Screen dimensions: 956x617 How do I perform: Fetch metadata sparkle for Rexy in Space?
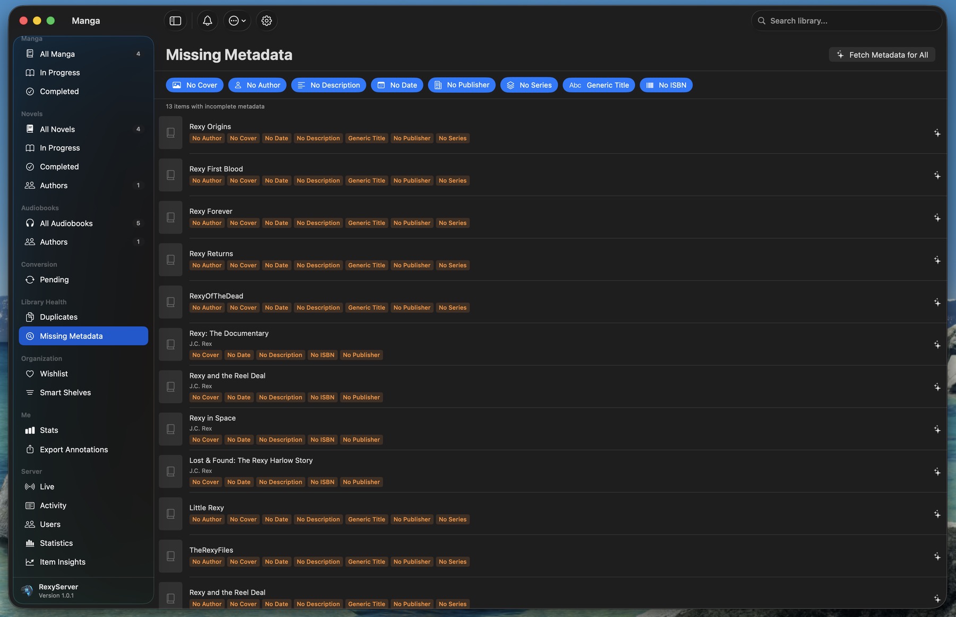pyautogui.click(x=937, y=429)
